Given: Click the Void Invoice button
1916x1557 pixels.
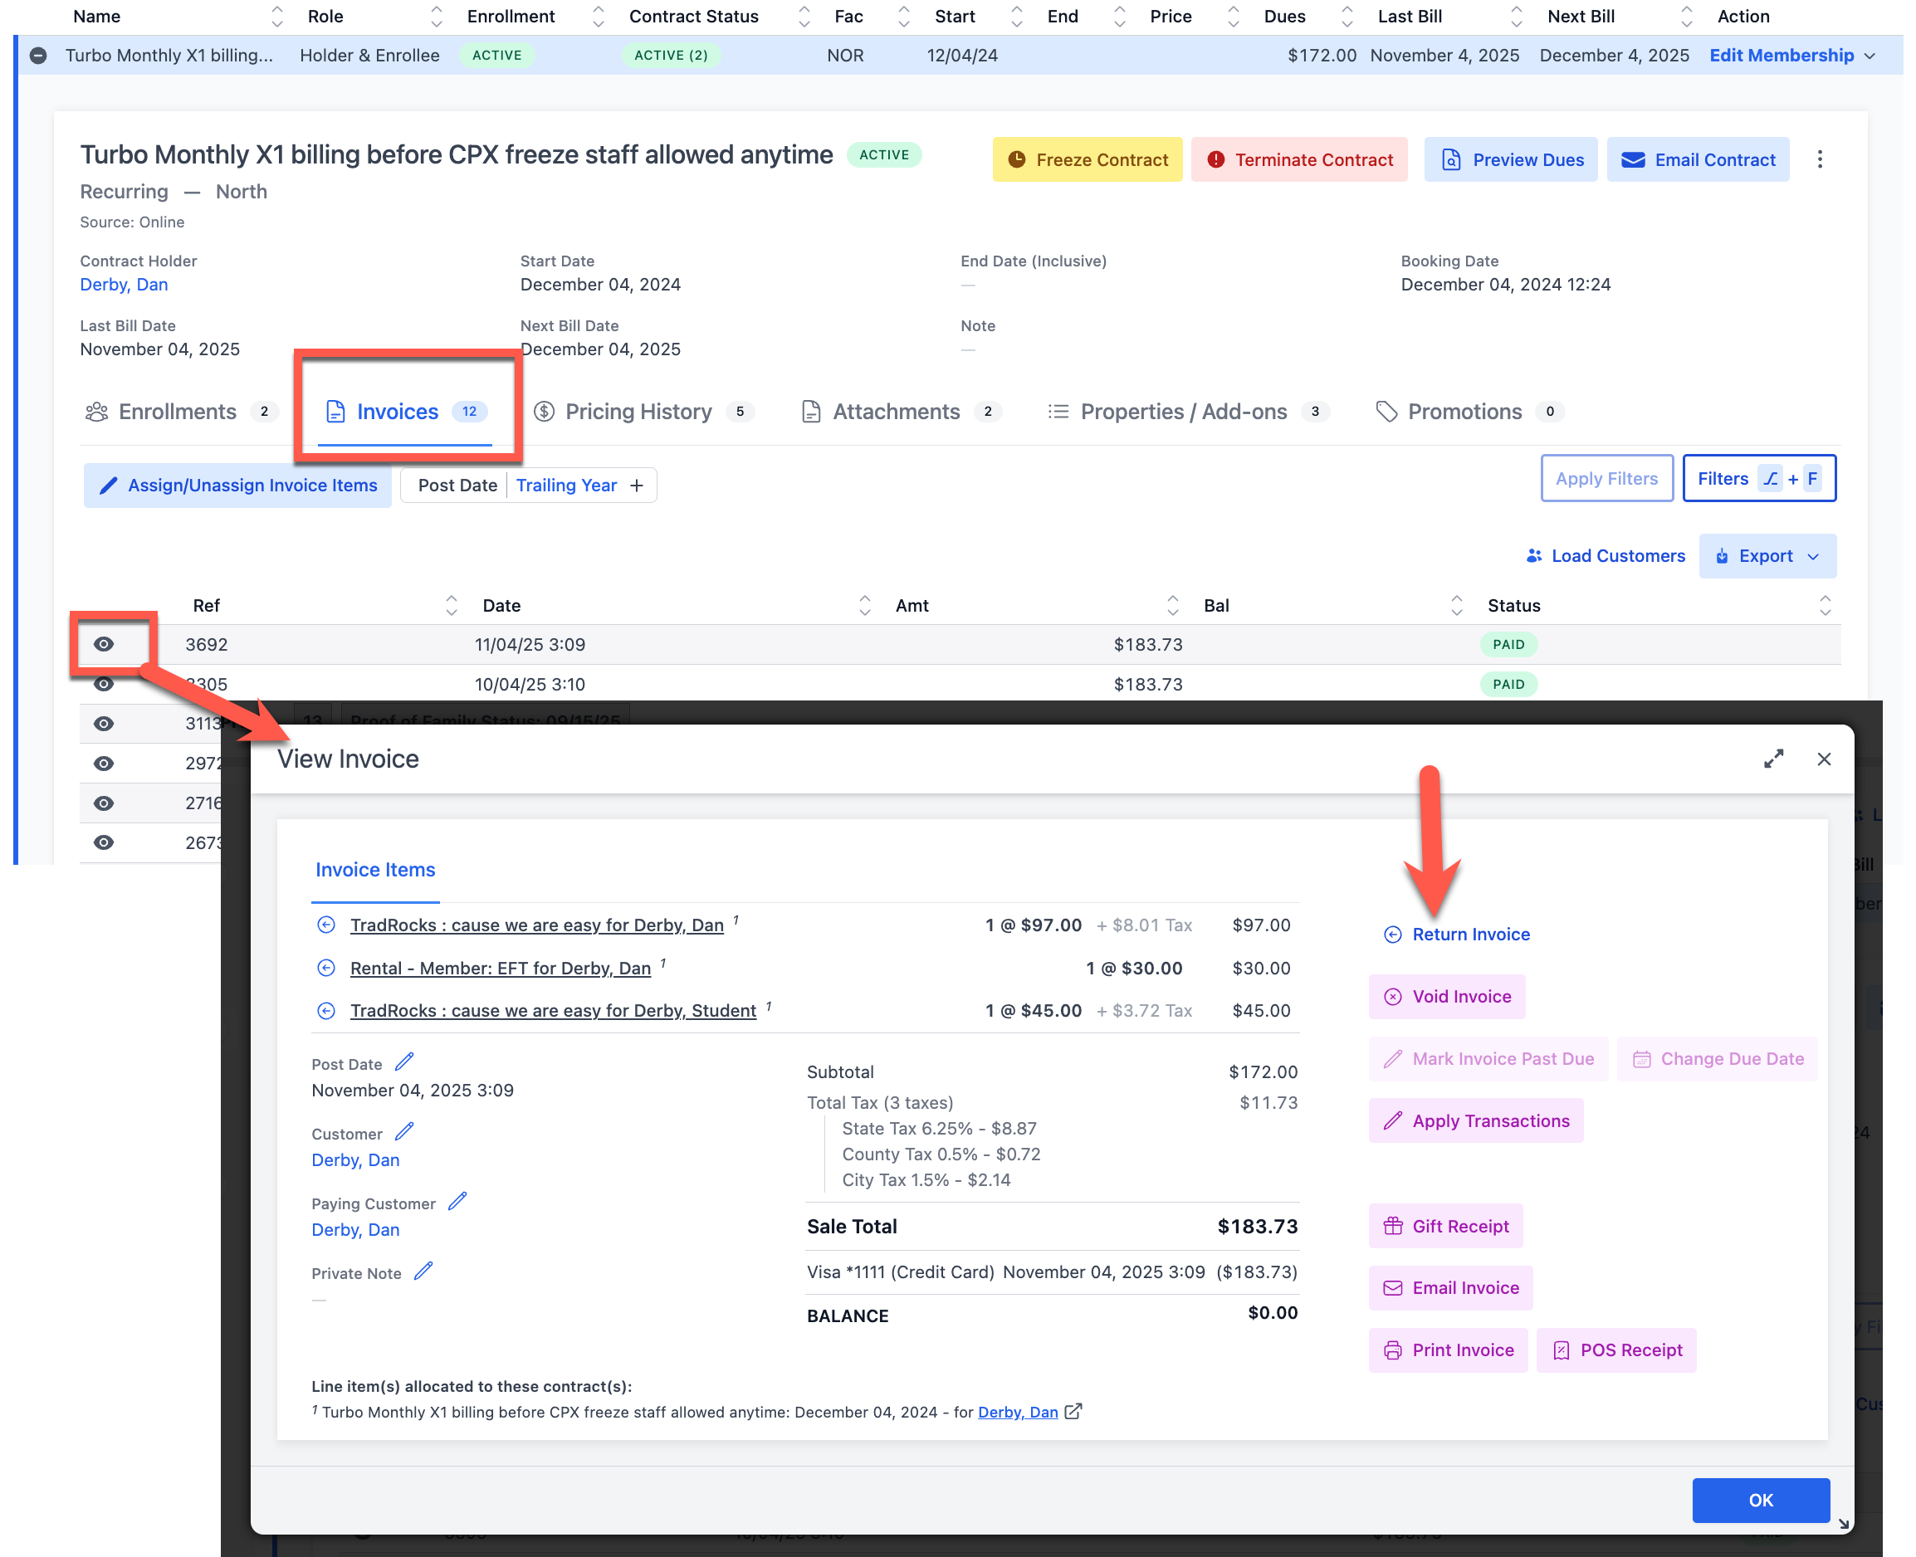Looking at the screenshot, I should point(1447,997).
